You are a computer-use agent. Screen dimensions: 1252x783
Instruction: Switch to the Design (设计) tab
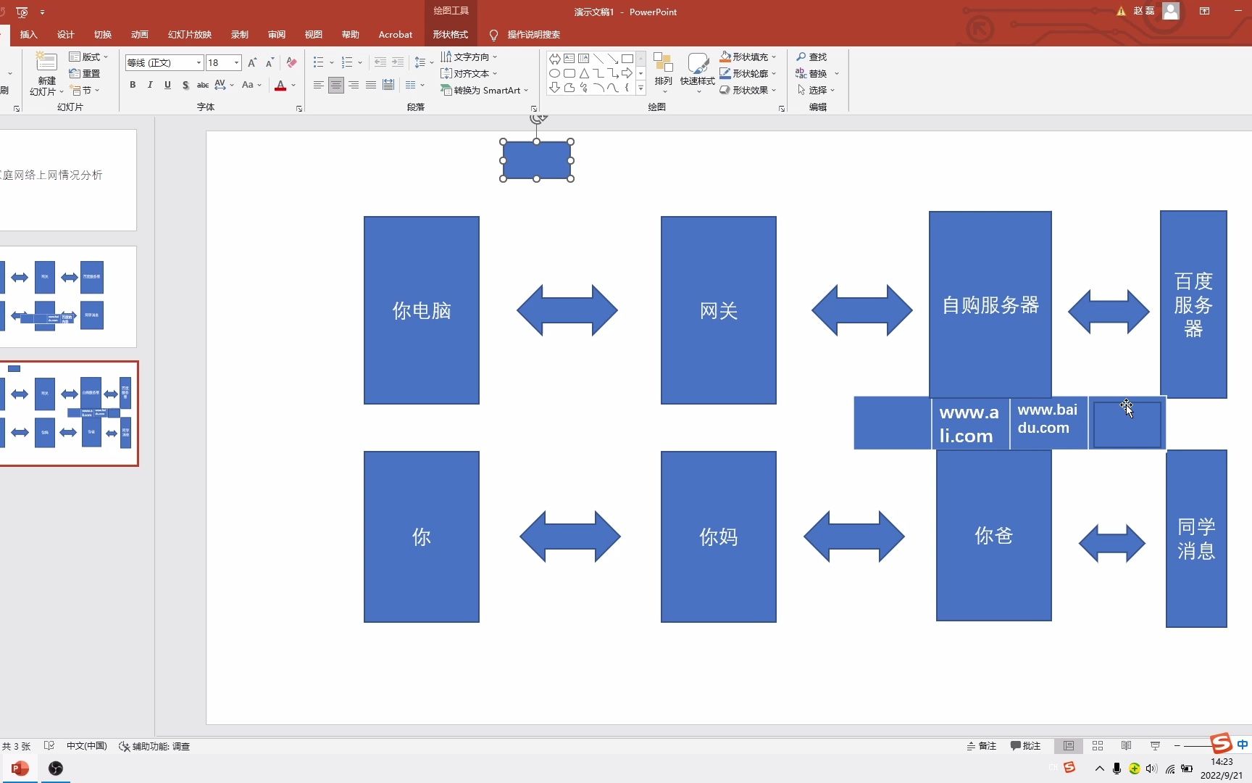(66, 35)
